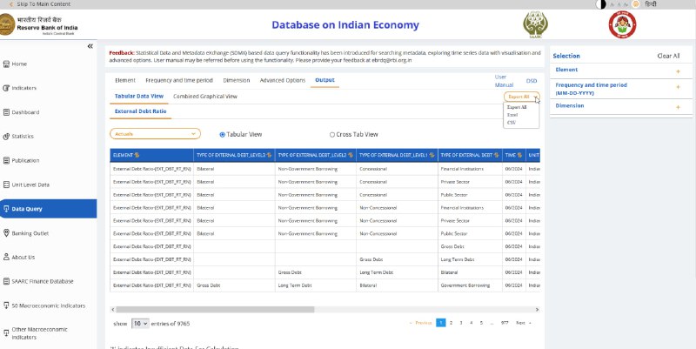Screen dimensions: 696x349
Task: Click the Unit Level Data icon
Action: point(6,185)
